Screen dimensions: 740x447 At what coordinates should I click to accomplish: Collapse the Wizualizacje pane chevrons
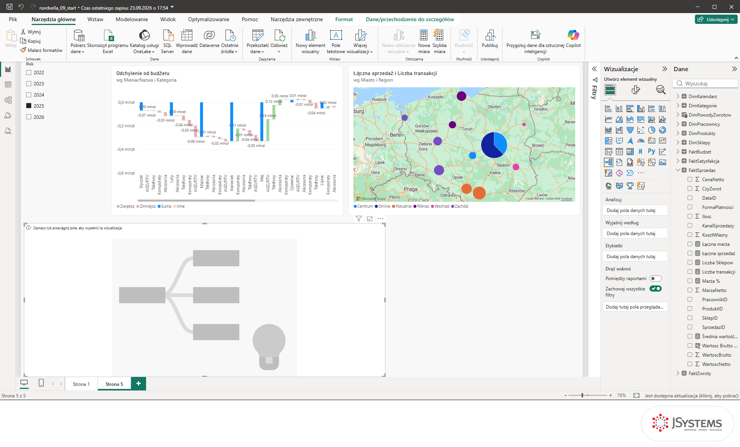tap(664, 69)
